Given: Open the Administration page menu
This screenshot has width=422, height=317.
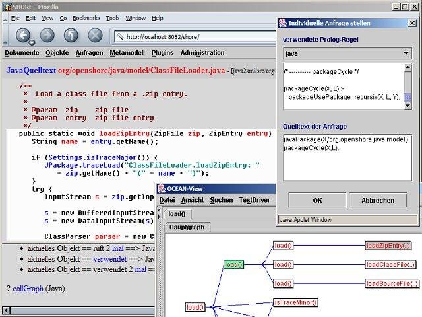Looking at the screenshot, I should coord(202,53).
